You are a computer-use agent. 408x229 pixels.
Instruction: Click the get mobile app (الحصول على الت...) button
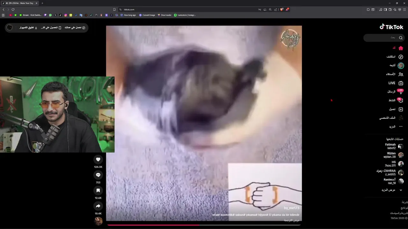pyautogui.click(x=51, y=28)
